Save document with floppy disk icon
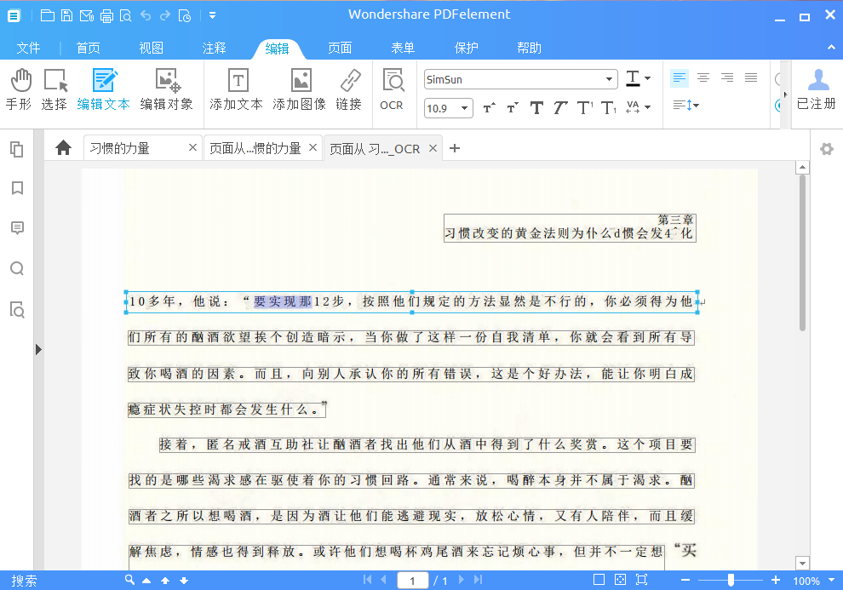Screen dimensions: 843x590 pyautogui.click(x=66, y=15)
